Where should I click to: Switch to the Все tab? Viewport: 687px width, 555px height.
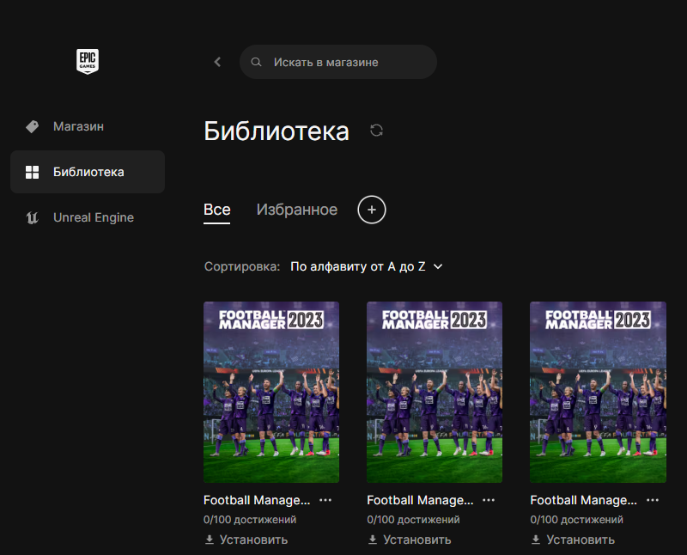coord(216,210)
